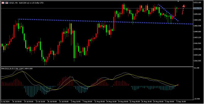Click the 2533.180 price scale value
The image size is (204, 104).
click(197, 3)
